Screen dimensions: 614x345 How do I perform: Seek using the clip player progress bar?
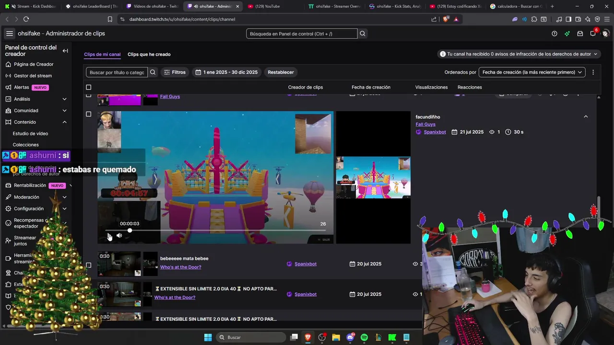[216, 230]
